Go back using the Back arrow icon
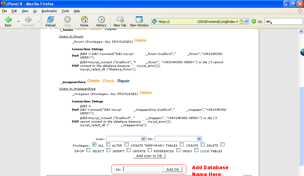Screen dimensions: 304x176 click(8, 20)
